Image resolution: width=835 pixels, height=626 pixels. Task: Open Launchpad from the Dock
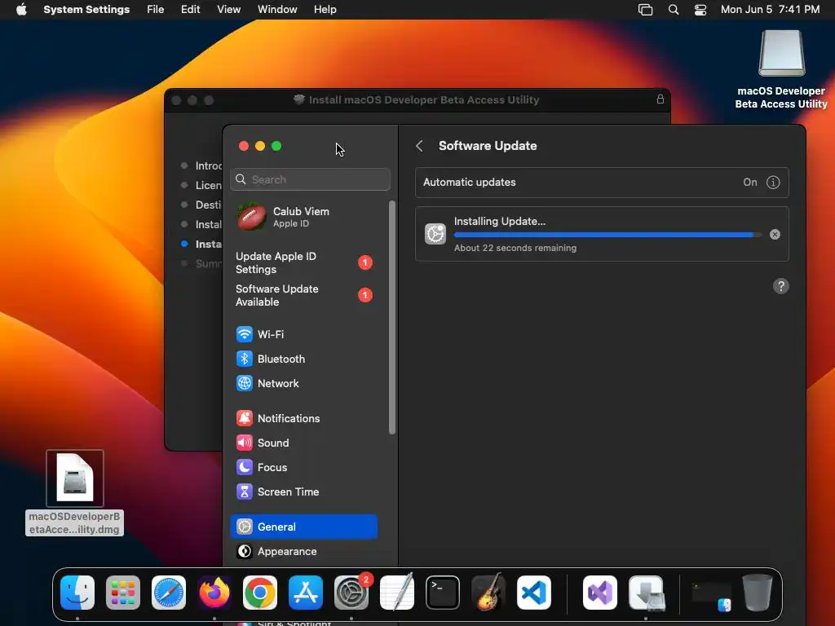pos(123,593)
